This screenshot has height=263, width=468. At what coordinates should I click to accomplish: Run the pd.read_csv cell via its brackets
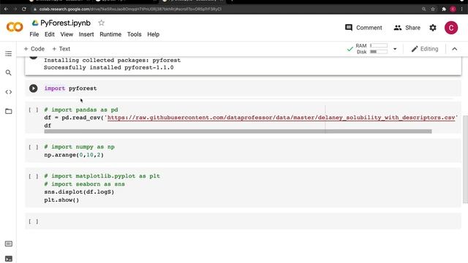(x=34, y=110)
